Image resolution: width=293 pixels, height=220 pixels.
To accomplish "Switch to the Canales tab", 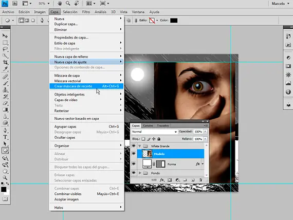I will pyautogui.click(x=148, y=125).
